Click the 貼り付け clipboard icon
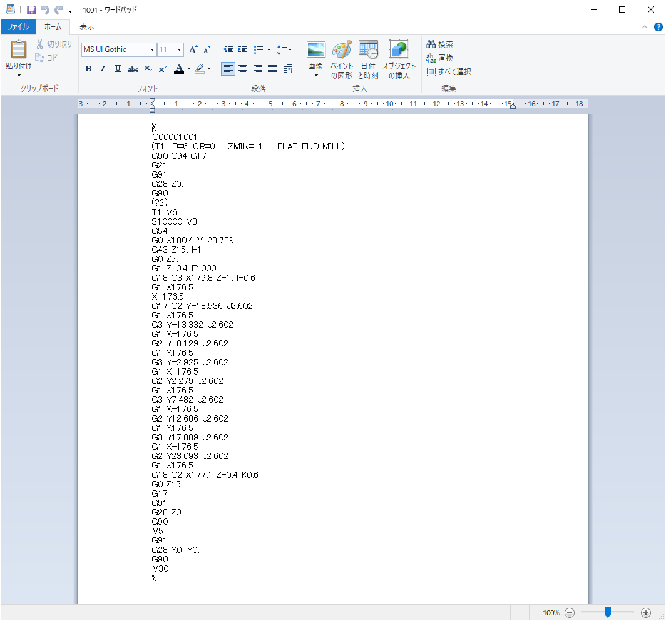Viewport: 666px width, 621px height. point(19,49)
